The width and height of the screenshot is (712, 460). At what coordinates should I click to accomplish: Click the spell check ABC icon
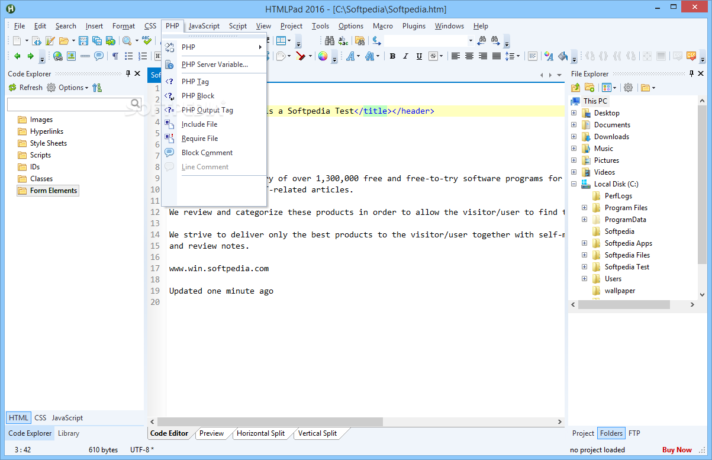[146, 40]
